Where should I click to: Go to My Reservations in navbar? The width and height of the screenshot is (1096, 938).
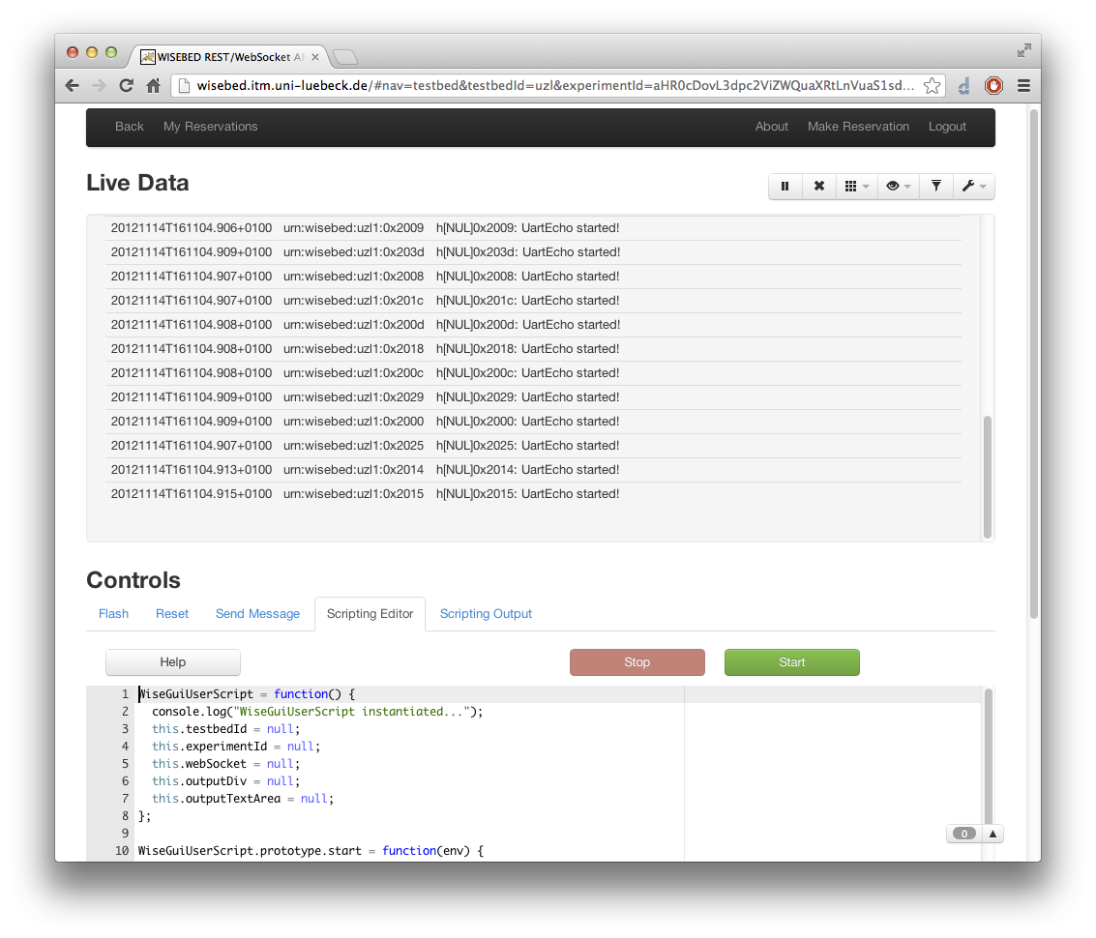click(210, 127)
